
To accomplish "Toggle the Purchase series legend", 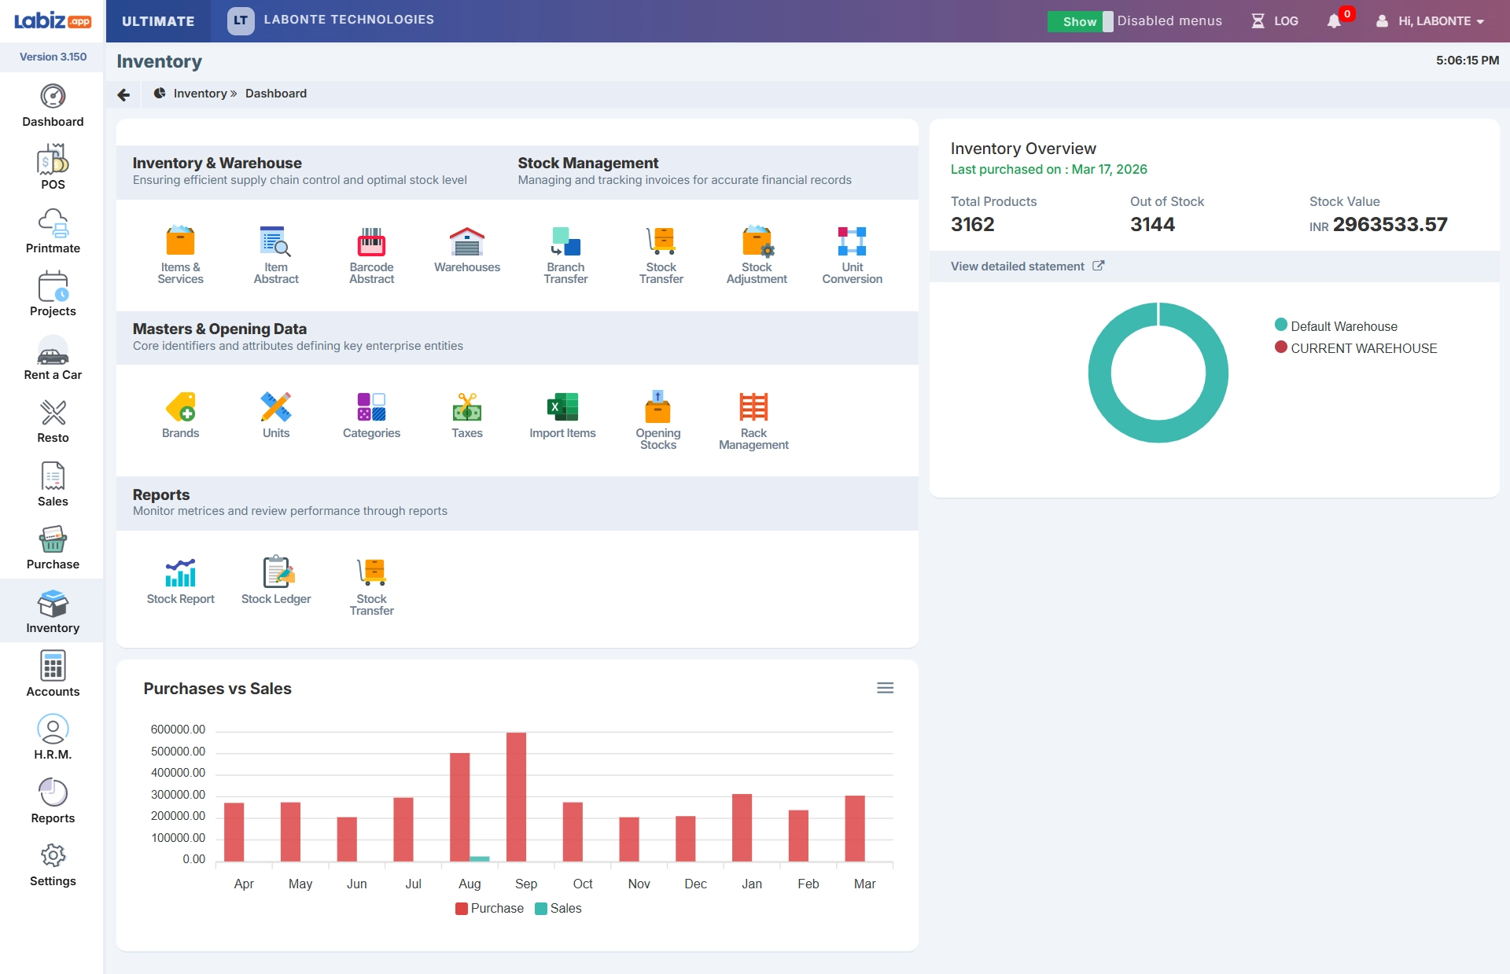I will point(489,908).
